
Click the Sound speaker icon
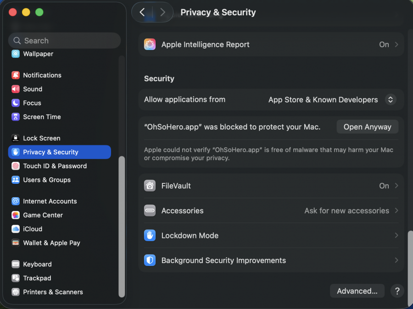16,89
